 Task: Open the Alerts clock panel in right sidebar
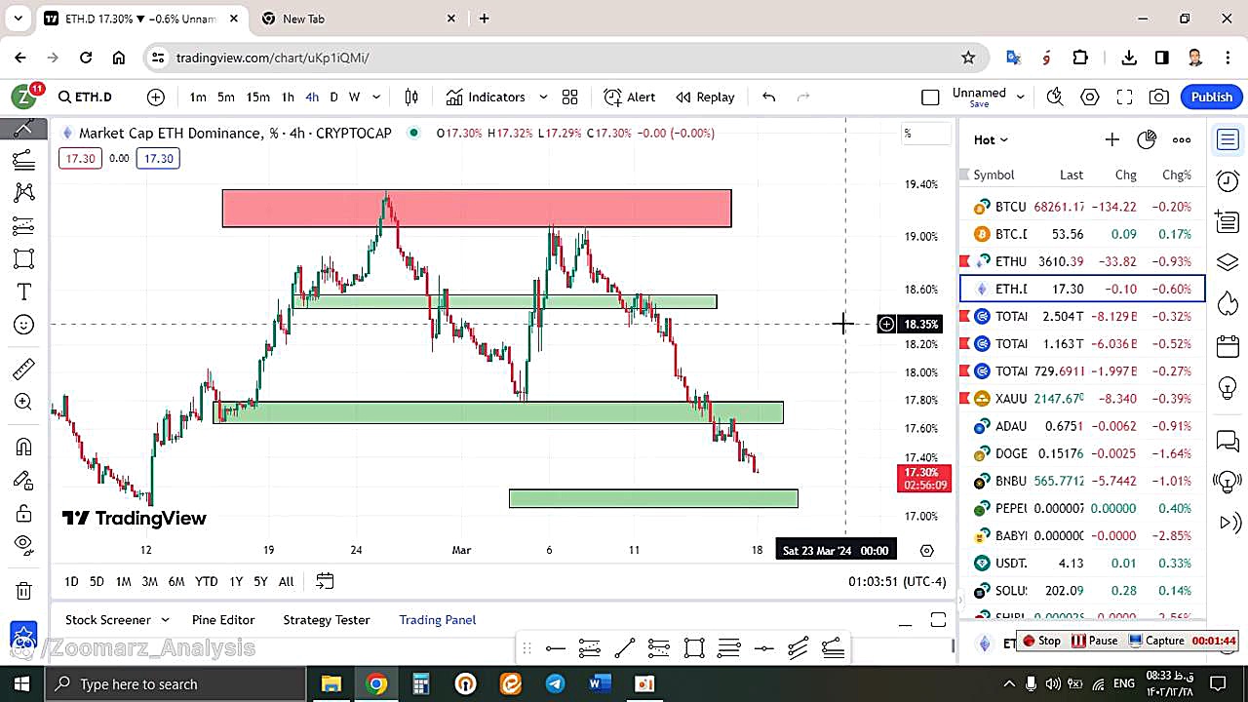pos(1228,181)
